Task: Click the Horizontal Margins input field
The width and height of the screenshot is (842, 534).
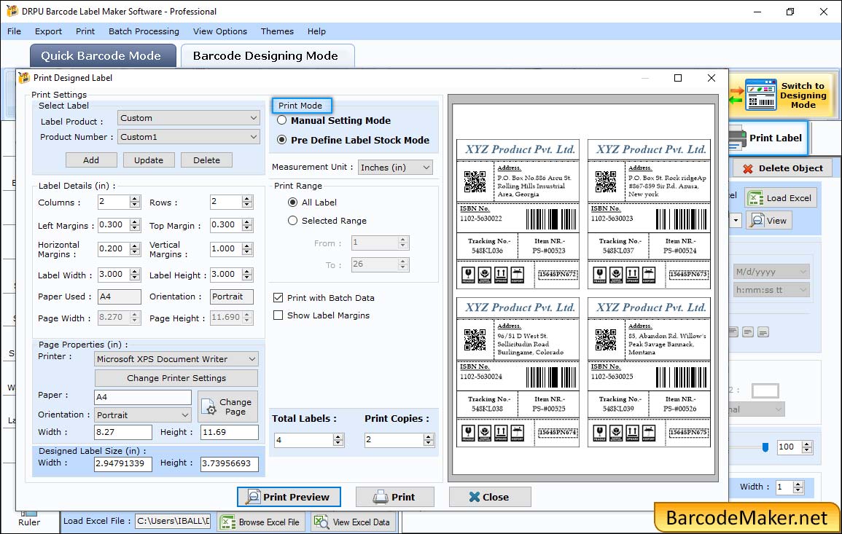Action: 114,249
